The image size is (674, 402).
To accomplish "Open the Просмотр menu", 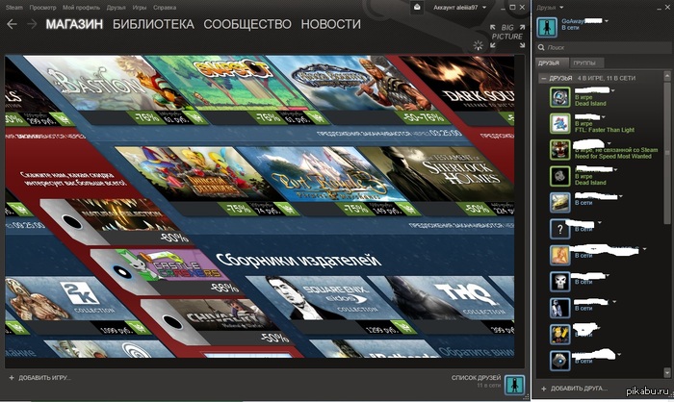I will tap(42, 8).
